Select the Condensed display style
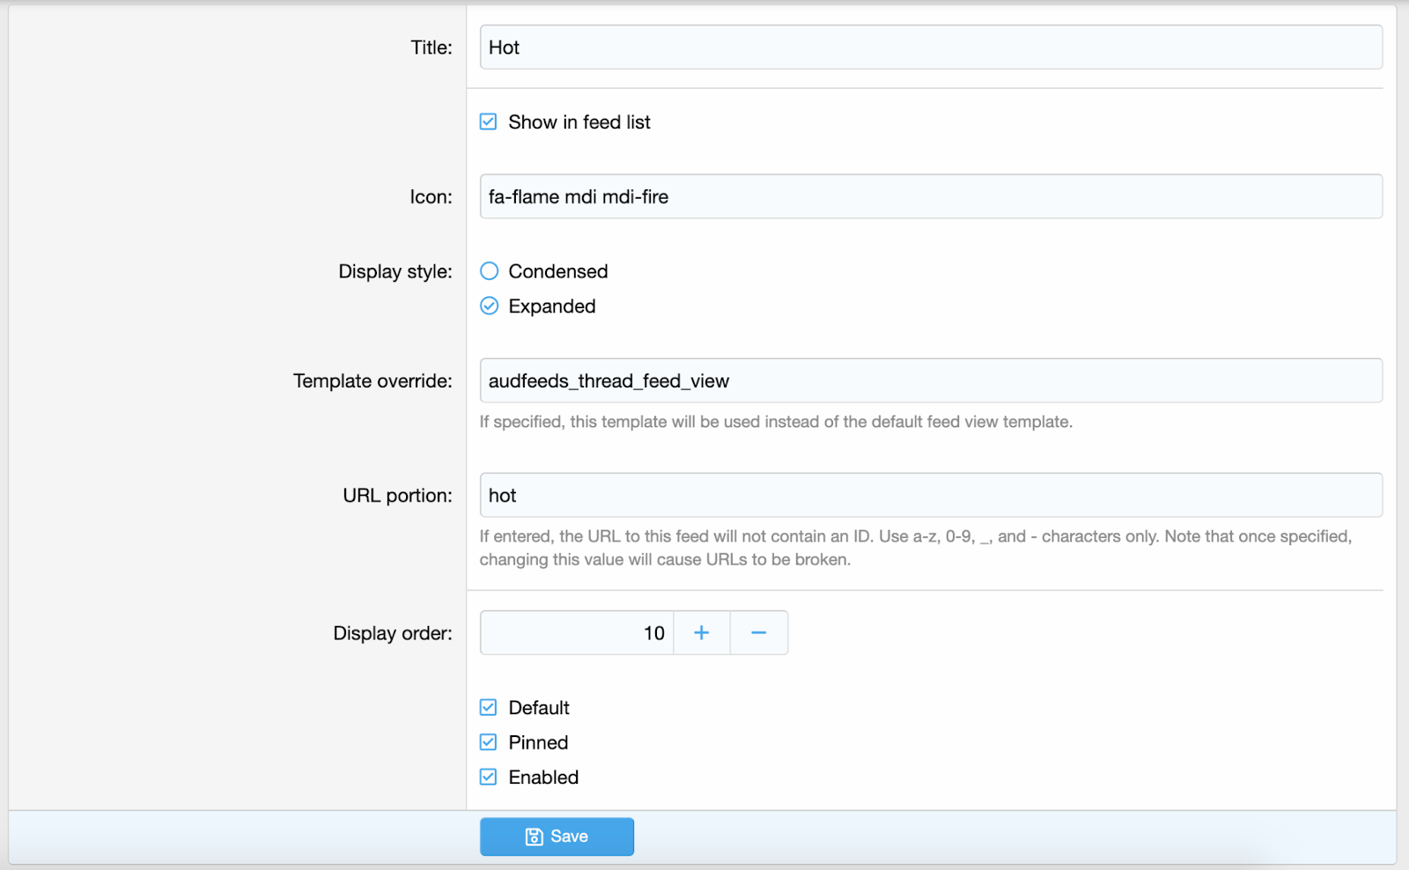Viewport: 1409px width, 870px height. pos(490,271)
